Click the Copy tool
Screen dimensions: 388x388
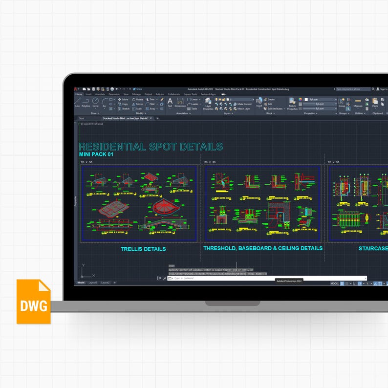coord(123,104)
